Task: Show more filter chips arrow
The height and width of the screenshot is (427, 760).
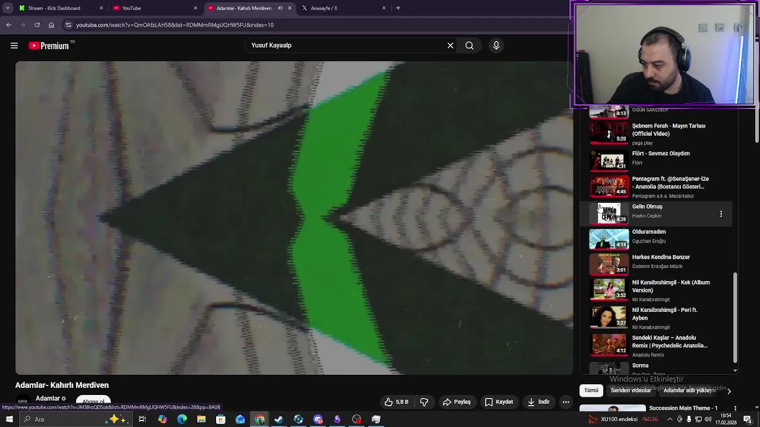Action: tap(729, 391)
